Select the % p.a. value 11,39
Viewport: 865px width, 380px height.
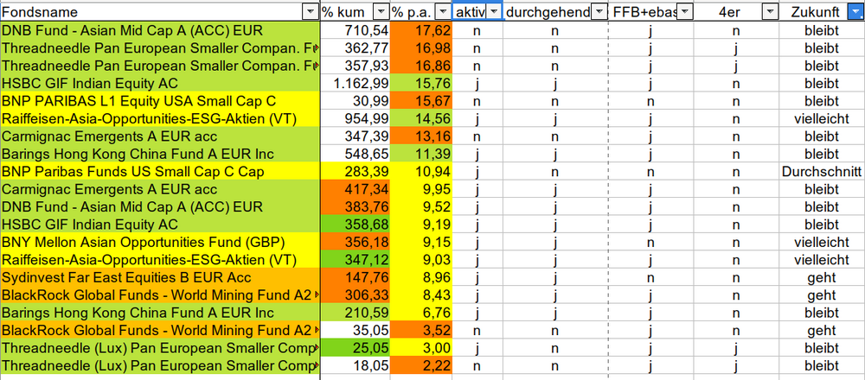(x=421, y=155)
